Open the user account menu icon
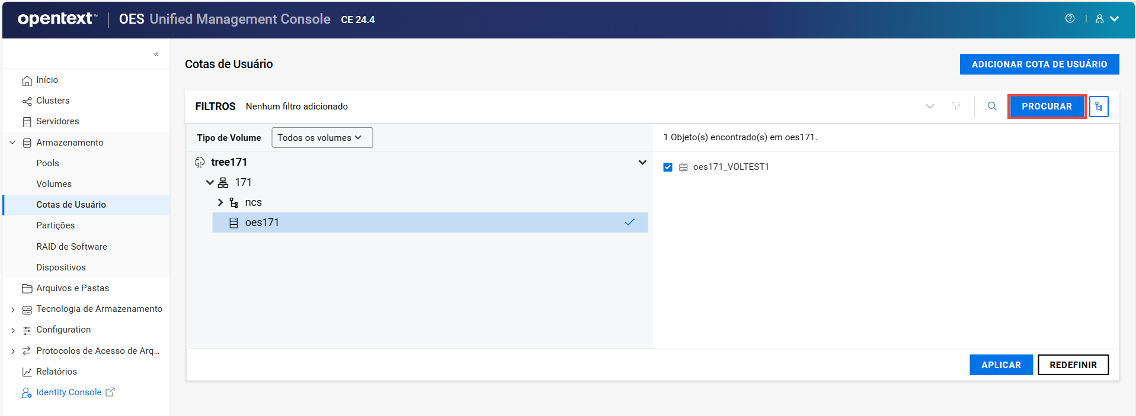The width and height of the screenshot is (1136, 416). [1100, 19]
